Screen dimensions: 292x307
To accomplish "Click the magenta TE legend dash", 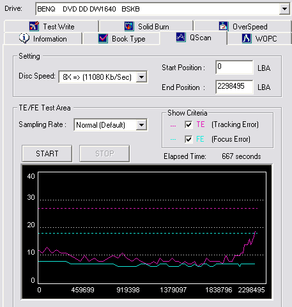I will point(173,126).
